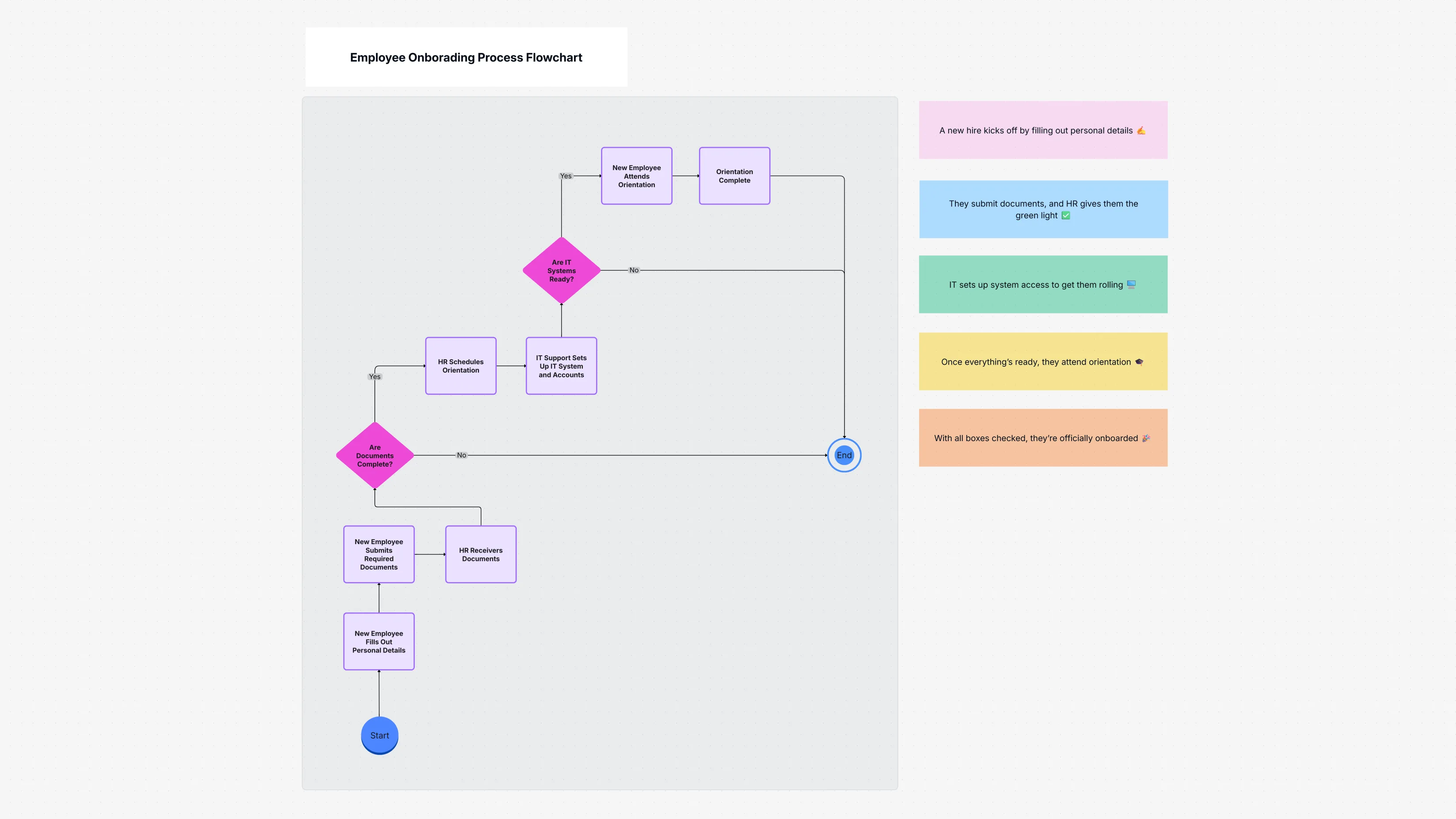
Task: Select the "Yes" label leading to orientation attendance
Action: point(565,176)
